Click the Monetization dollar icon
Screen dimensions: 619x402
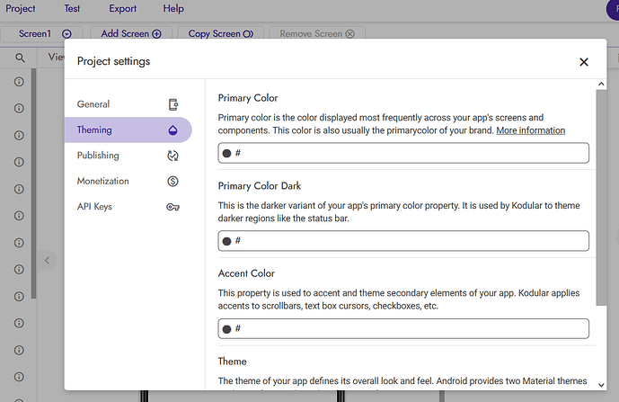click(172, 182)
